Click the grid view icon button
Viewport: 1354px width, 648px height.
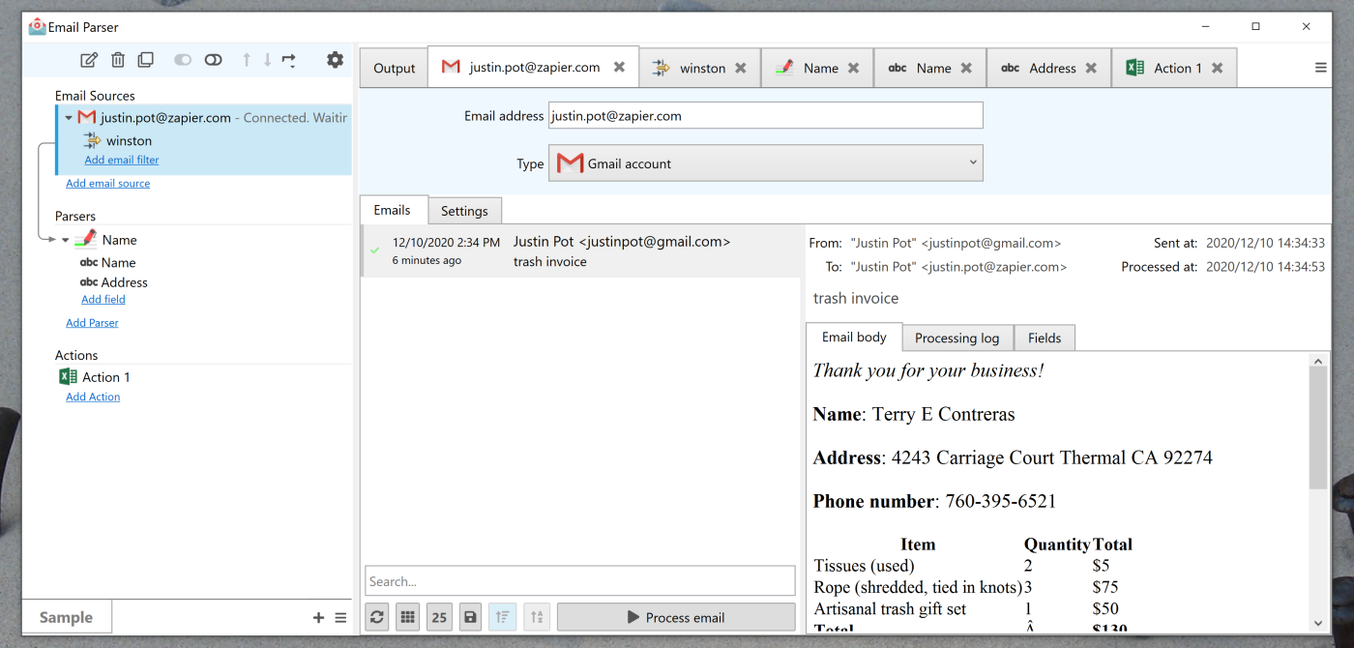408,617
